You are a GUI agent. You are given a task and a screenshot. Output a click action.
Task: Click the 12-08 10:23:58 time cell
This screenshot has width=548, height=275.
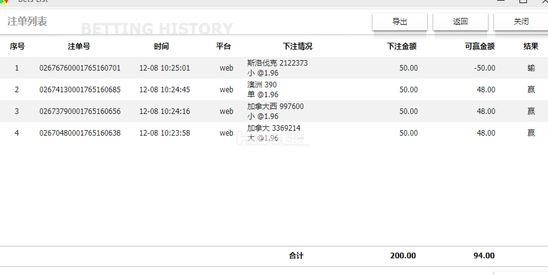164,133
